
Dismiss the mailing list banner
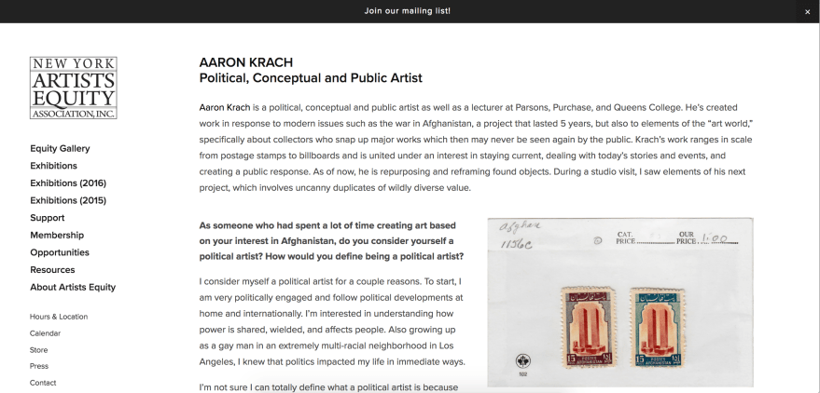807,11
